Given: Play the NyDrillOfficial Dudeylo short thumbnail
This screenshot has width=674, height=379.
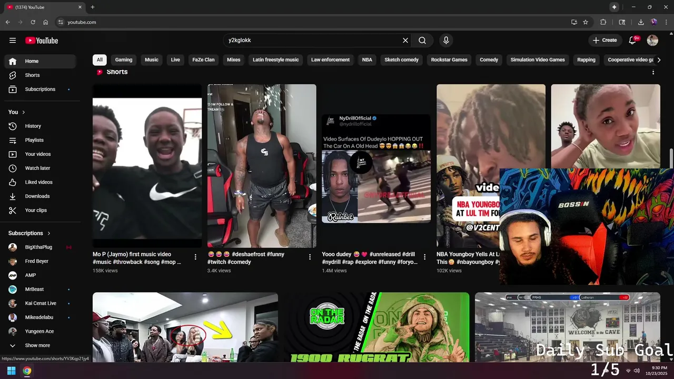Looking at the screenshot, I should (376, 166).
